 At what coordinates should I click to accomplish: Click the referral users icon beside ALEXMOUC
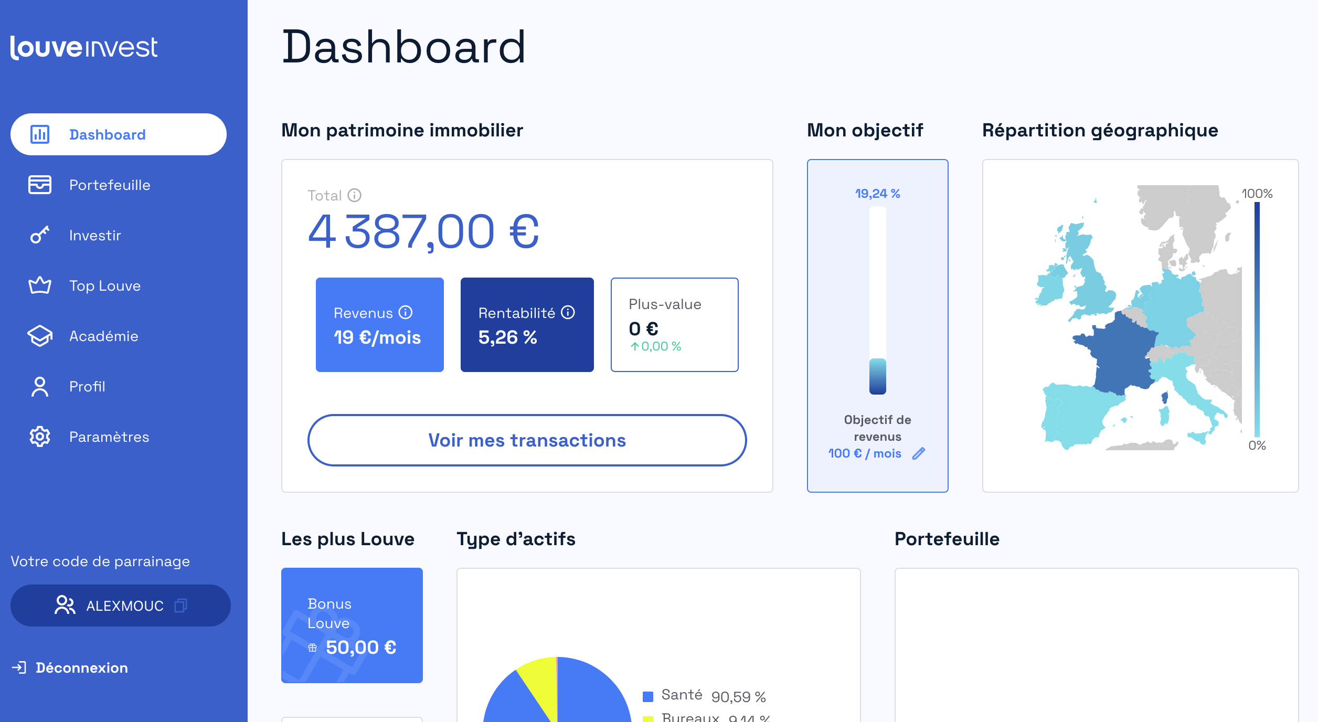tap(65, 605)
